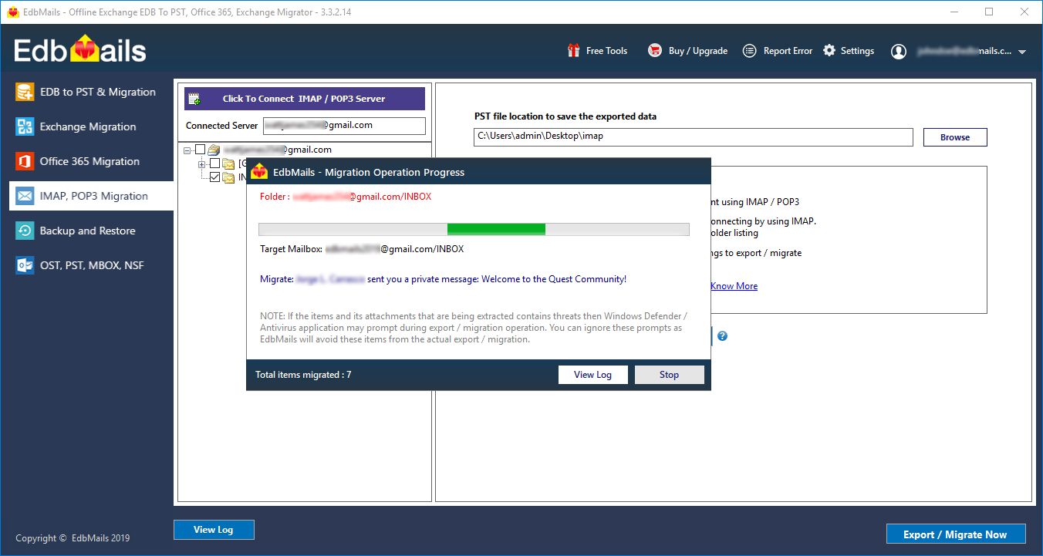Click the Copyright EdbMails 2019 text
Viewport: 1043px width, 556px height.
pos(73,538)
